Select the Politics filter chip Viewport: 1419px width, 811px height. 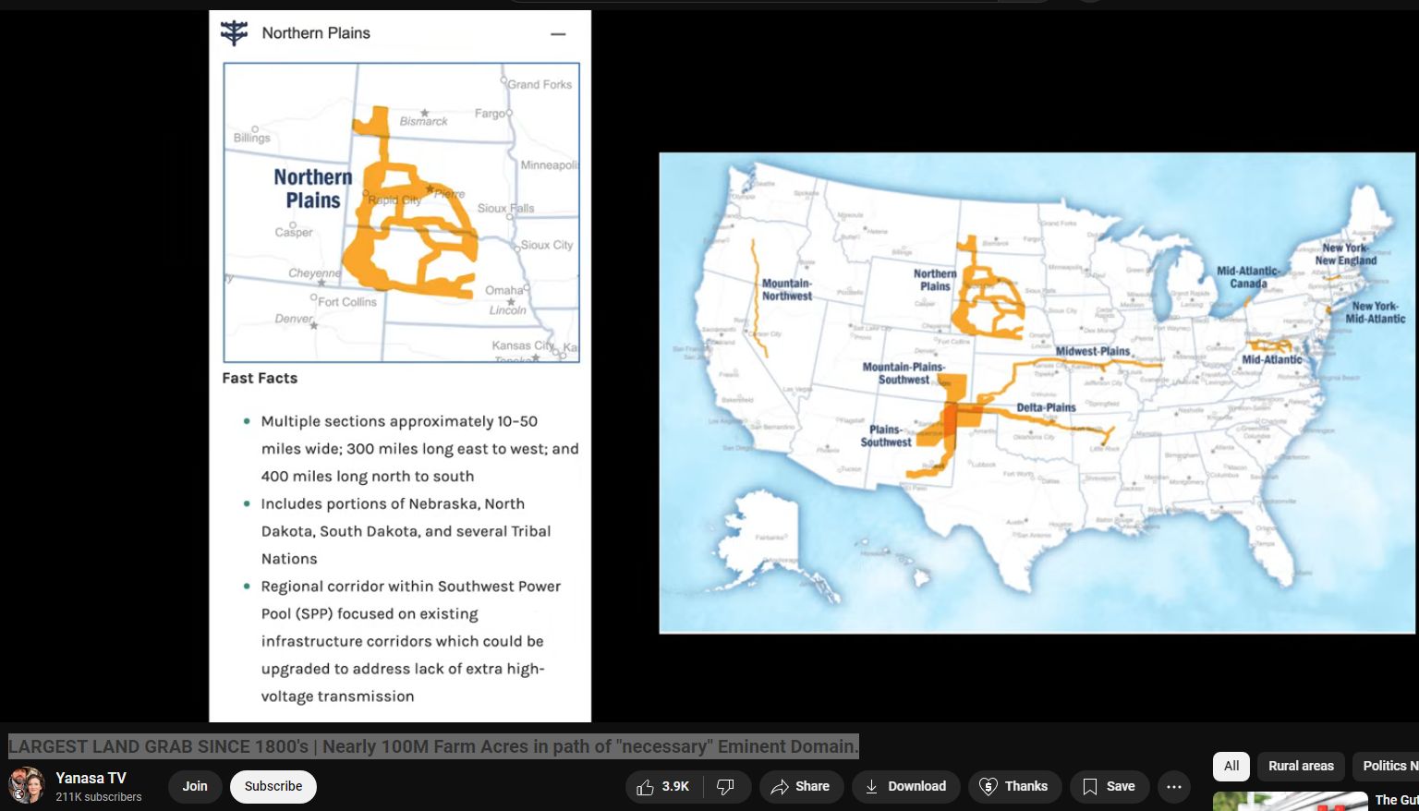pos(1388,766)
